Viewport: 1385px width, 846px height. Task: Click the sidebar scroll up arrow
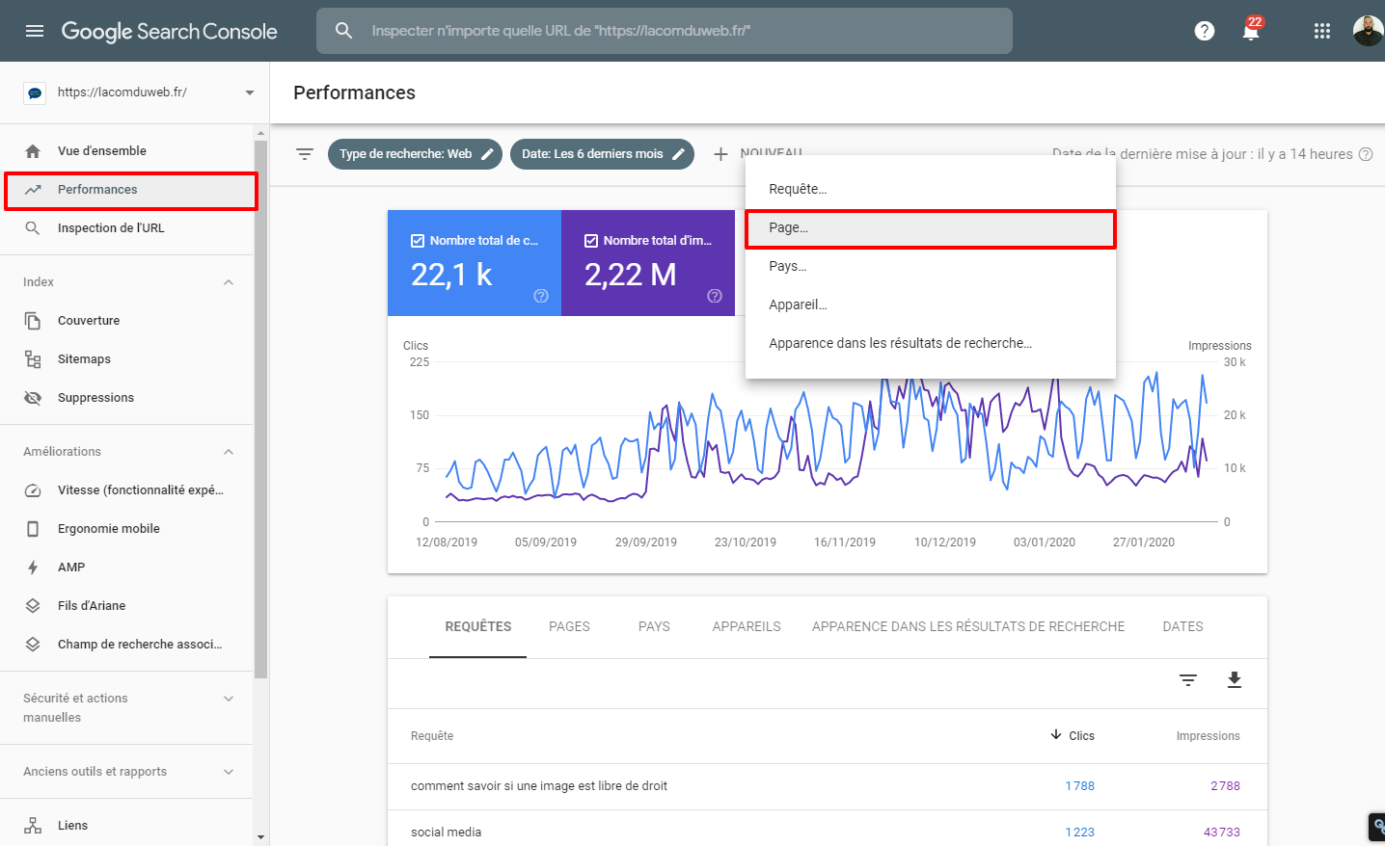point(260,133)
